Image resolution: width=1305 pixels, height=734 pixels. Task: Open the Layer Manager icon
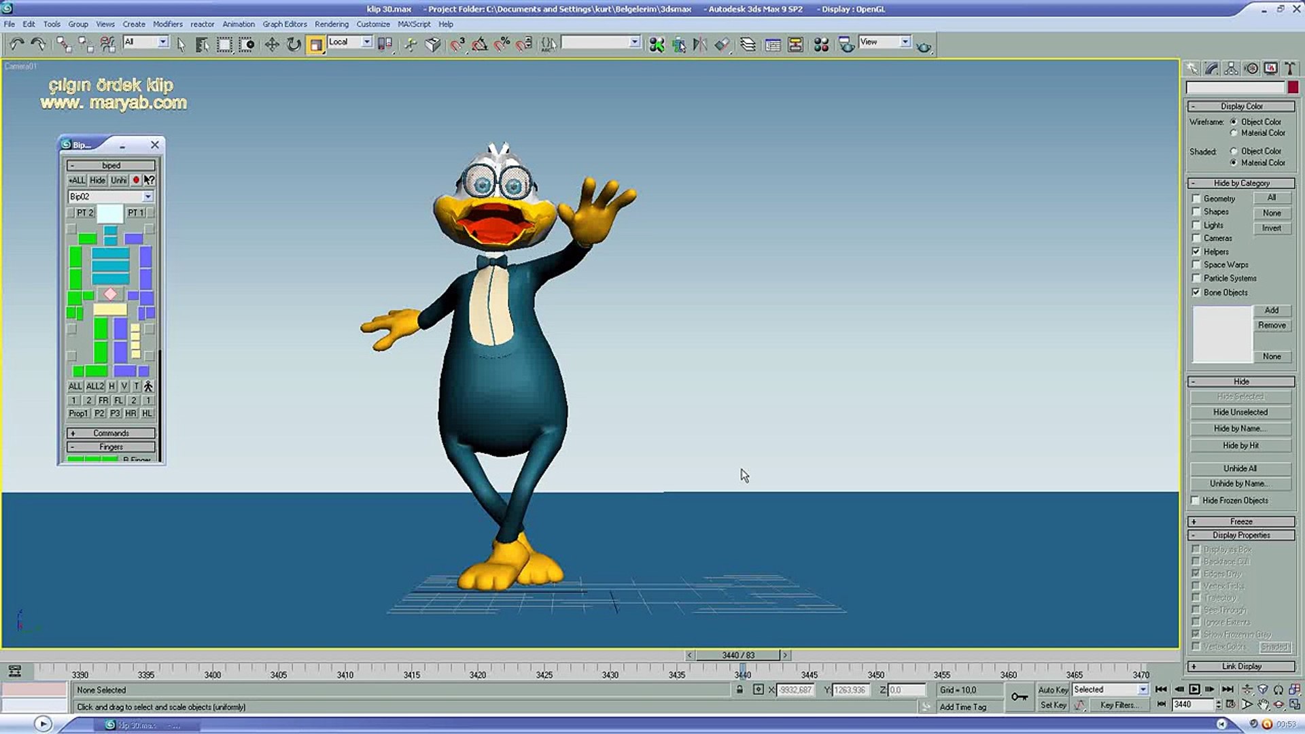pos(748,45)
